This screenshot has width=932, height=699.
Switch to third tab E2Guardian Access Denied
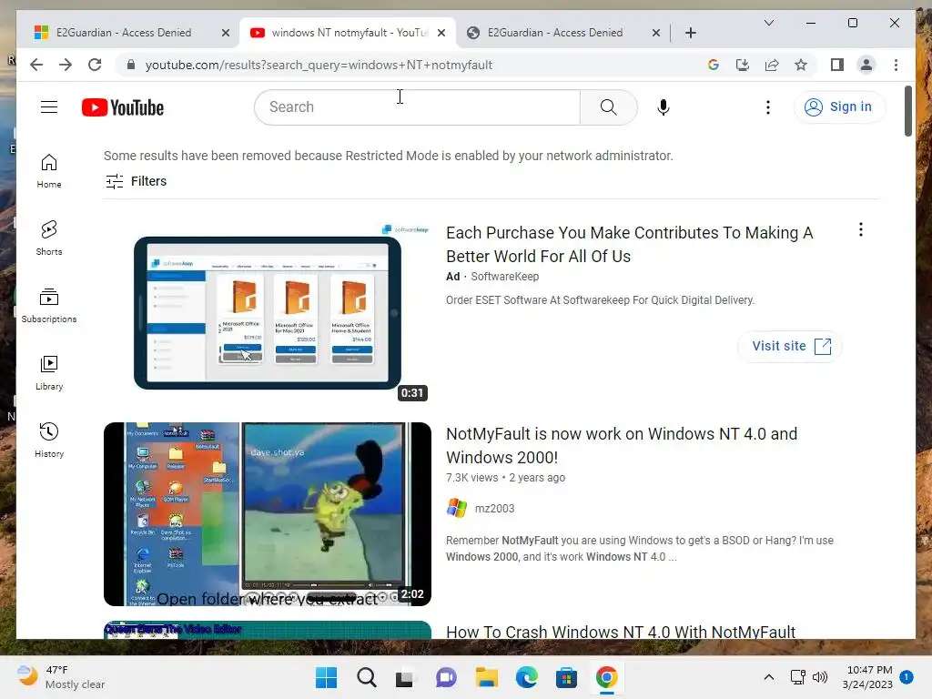point(555,33)
